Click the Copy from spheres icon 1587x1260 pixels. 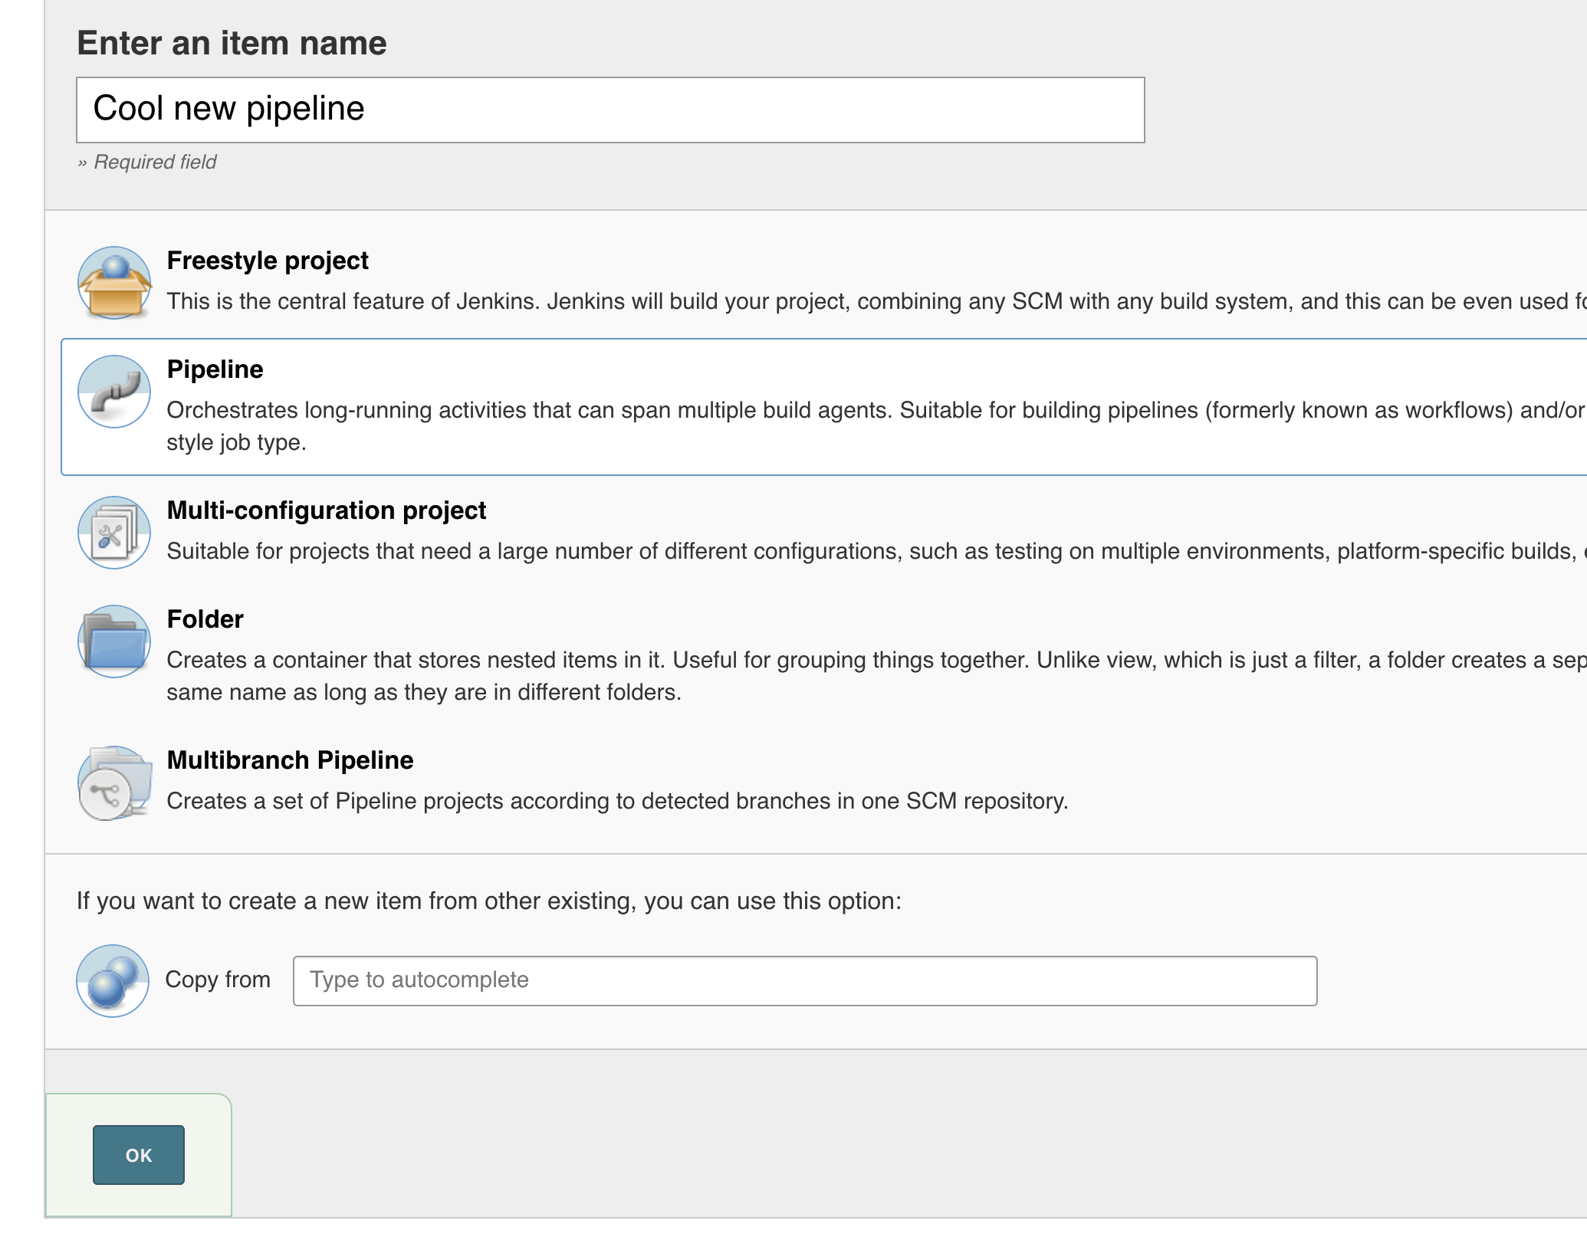pyautogui.click(x=113, y=980)
